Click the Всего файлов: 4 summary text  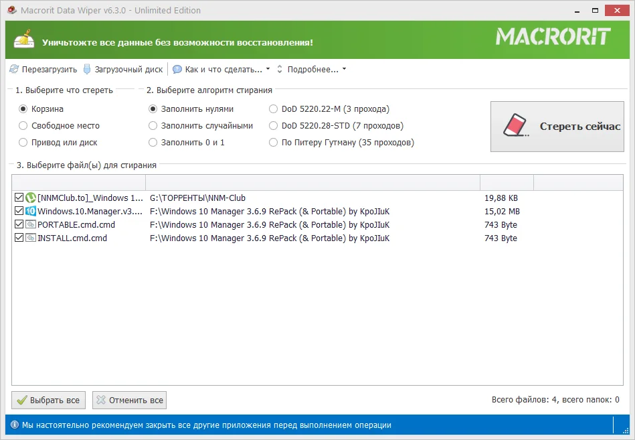555,400
